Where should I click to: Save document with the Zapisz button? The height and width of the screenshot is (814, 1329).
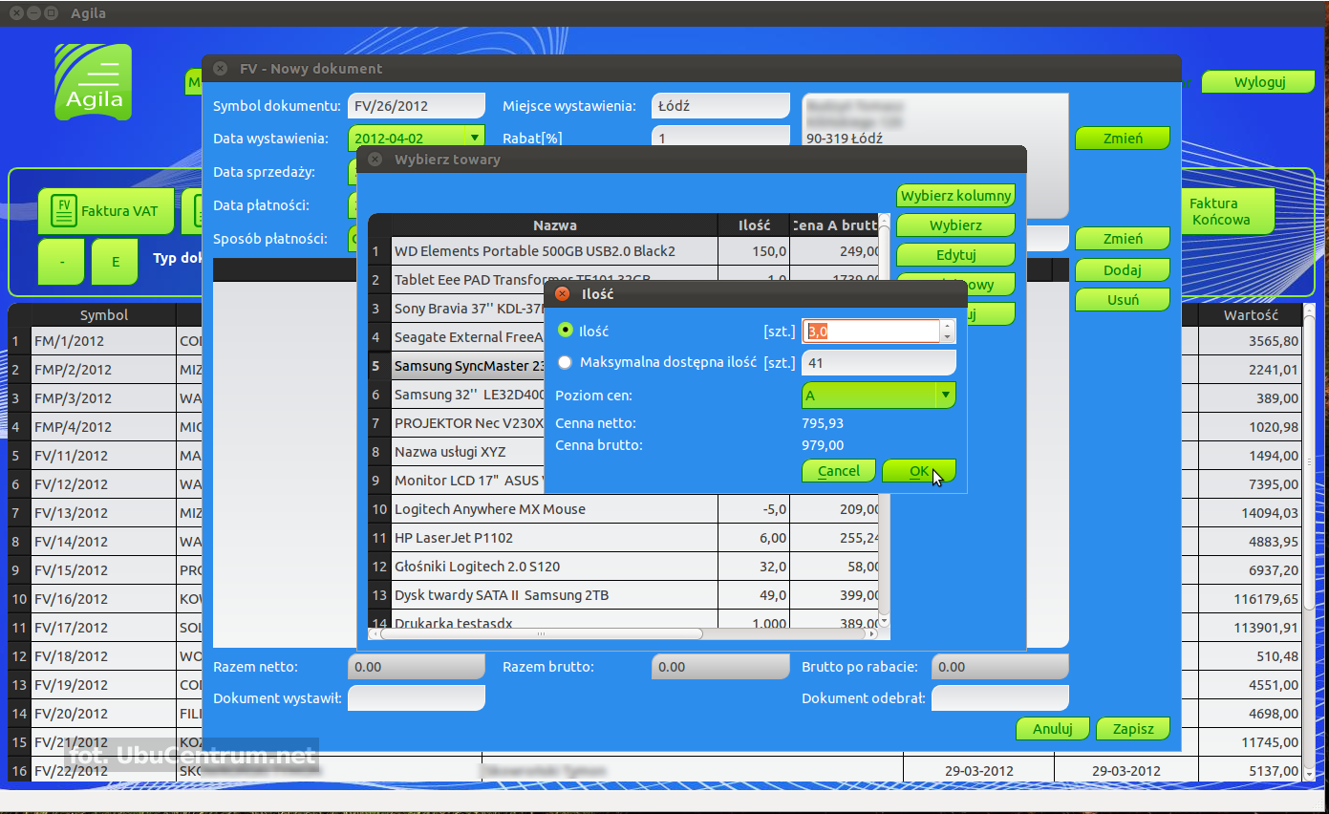click(1133, 729)
